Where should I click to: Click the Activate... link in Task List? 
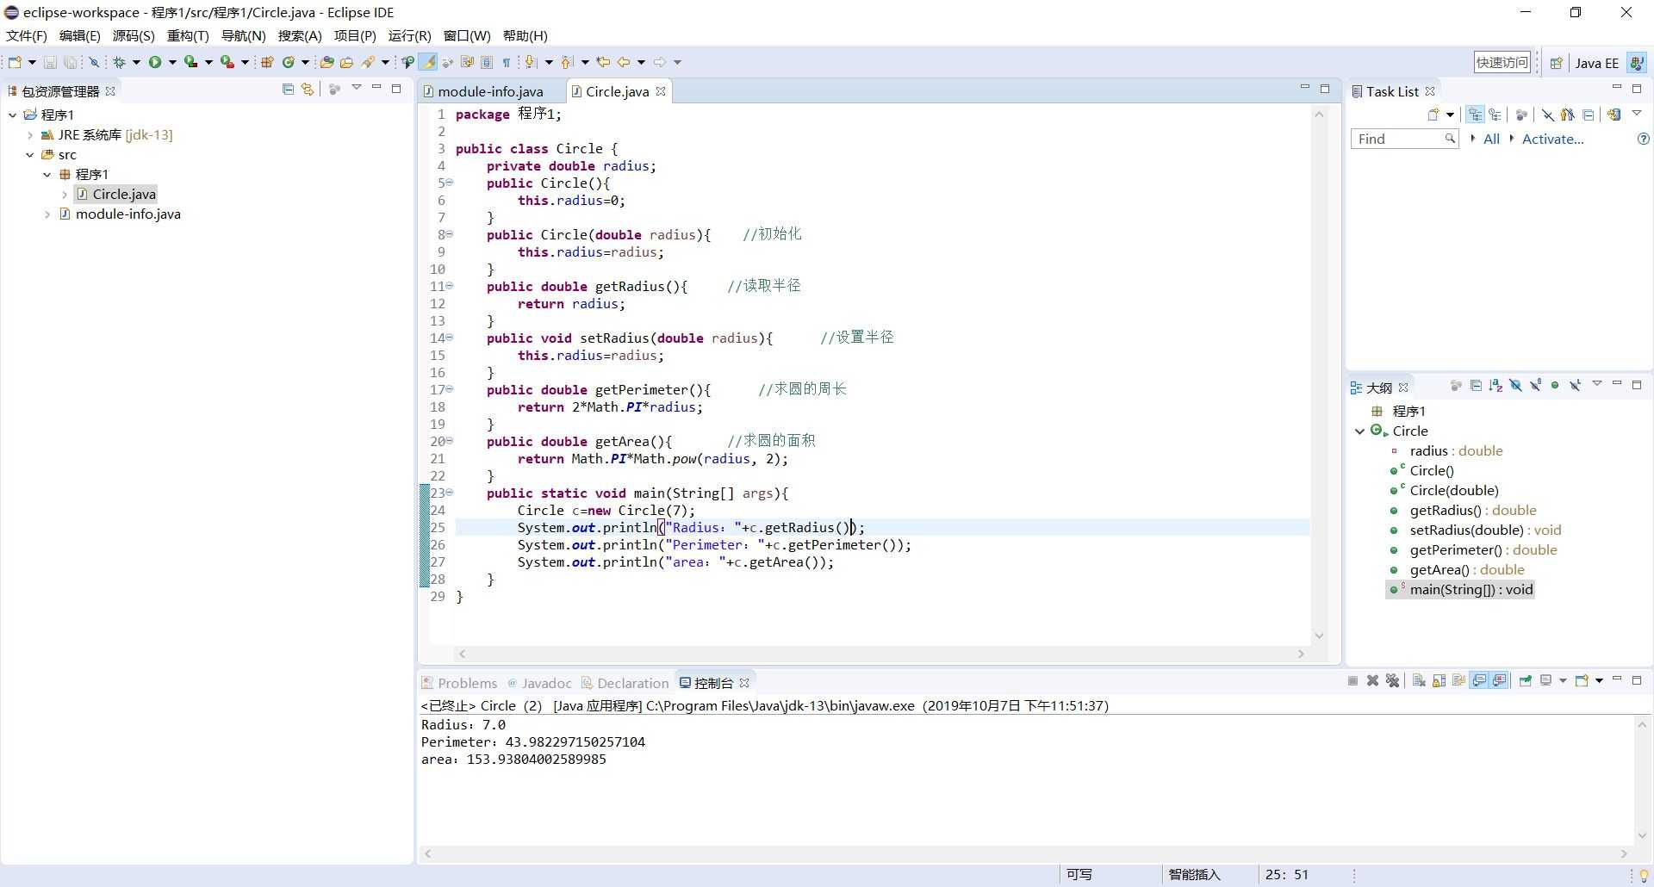tap(1552, 139)
